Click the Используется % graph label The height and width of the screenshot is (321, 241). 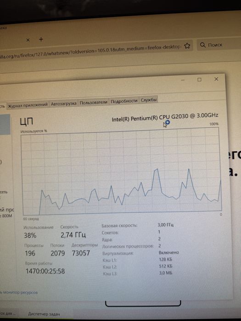[x=34, y=131]
